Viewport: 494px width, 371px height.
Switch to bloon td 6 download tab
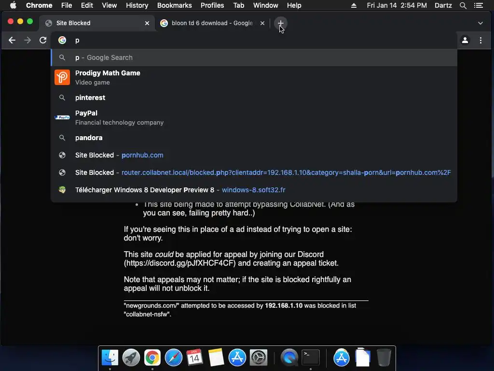[213, 23]
